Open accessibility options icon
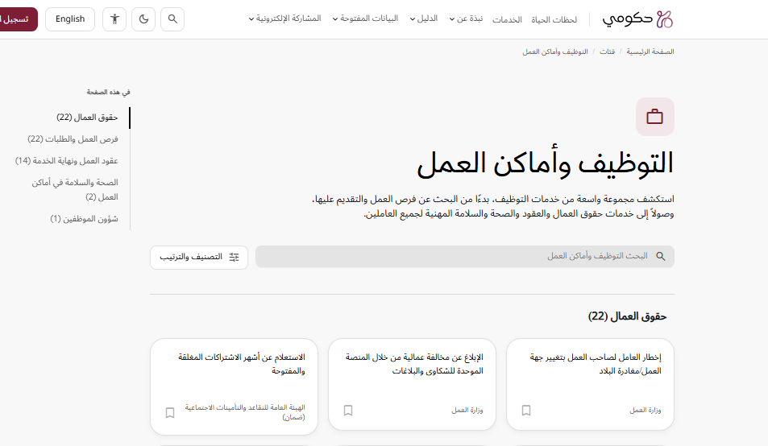 pyautogui.click(x=114, y=19)
